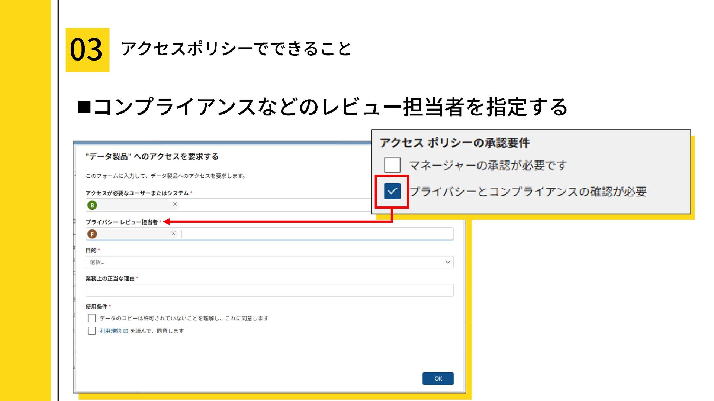The image size is (714, 401).
Task: Focus the 業務上の正当な理由 text field
Action: pyautogui.click(x=269, y=290)
